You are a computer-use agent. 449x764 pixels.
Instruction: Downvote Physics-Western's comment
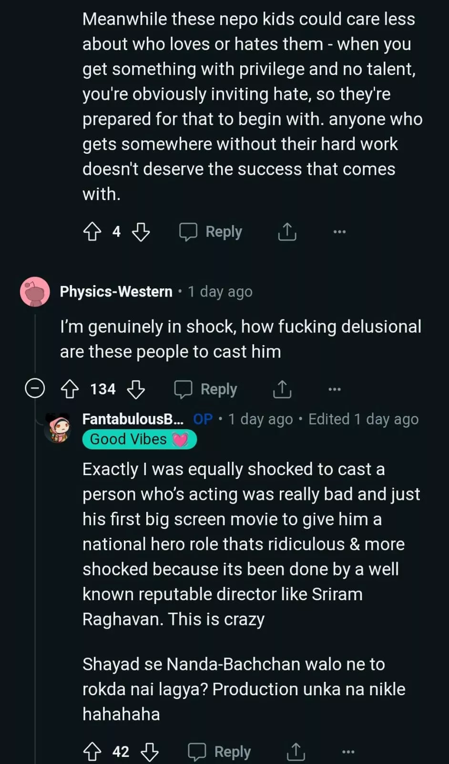click(136, 389)
